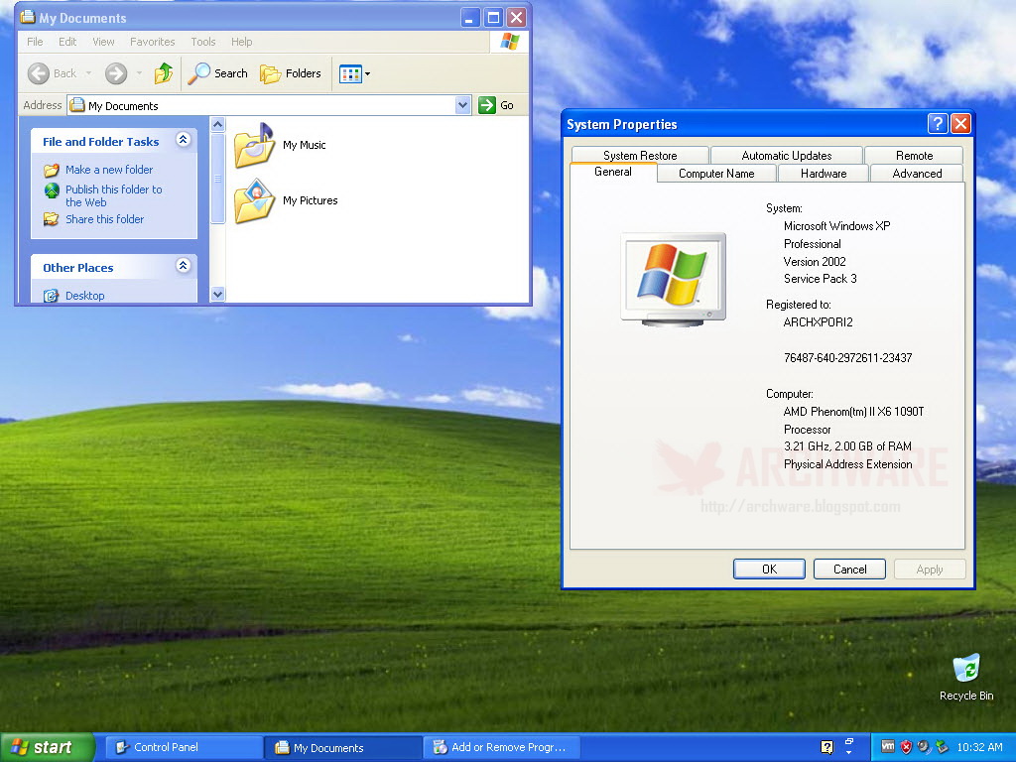Viewport: 1016px width, 762px height.
Task: Click the Make a new folder icon
Action: tap(52, 171)
